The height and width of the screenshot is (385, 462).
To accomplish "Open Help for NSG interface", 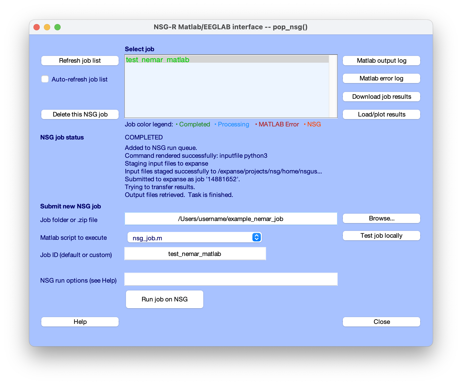I will [80, 322].
